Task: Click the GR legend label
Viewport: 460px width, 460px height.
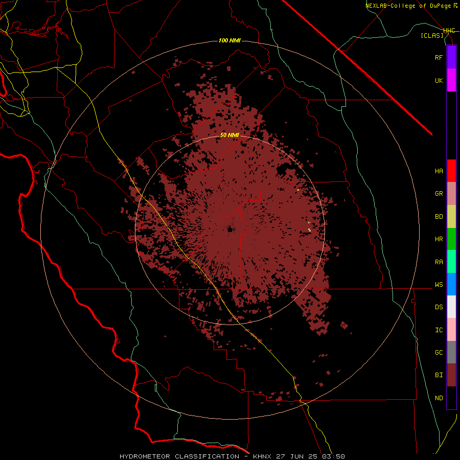Action: point(439,194)
